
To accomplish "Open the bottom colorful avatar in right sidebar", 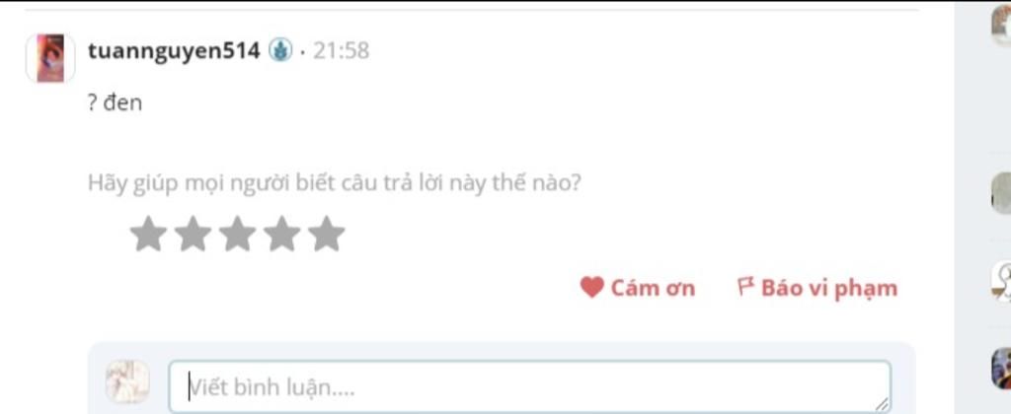I will pos(1001,369).
